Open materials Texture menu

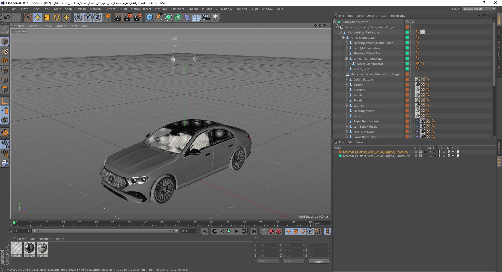[59, 239]
